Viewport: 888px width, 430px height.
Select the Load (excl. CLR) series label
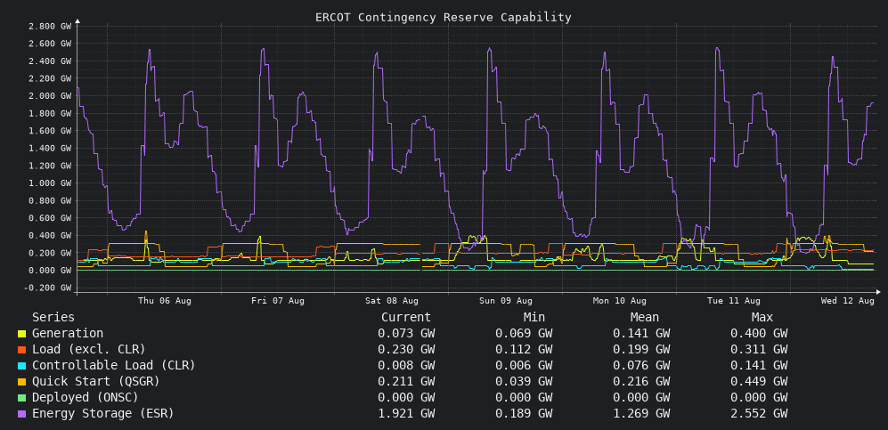(x=89, y=350)
